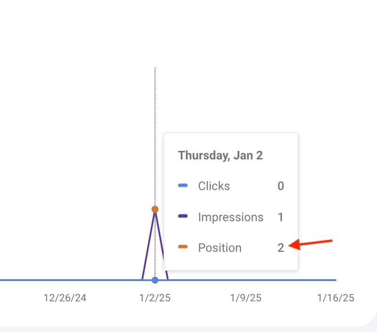Click the "Position" label in the tooltip
Image resolution: width=377 pixels, height=332 pixels.
click(220, 248)
